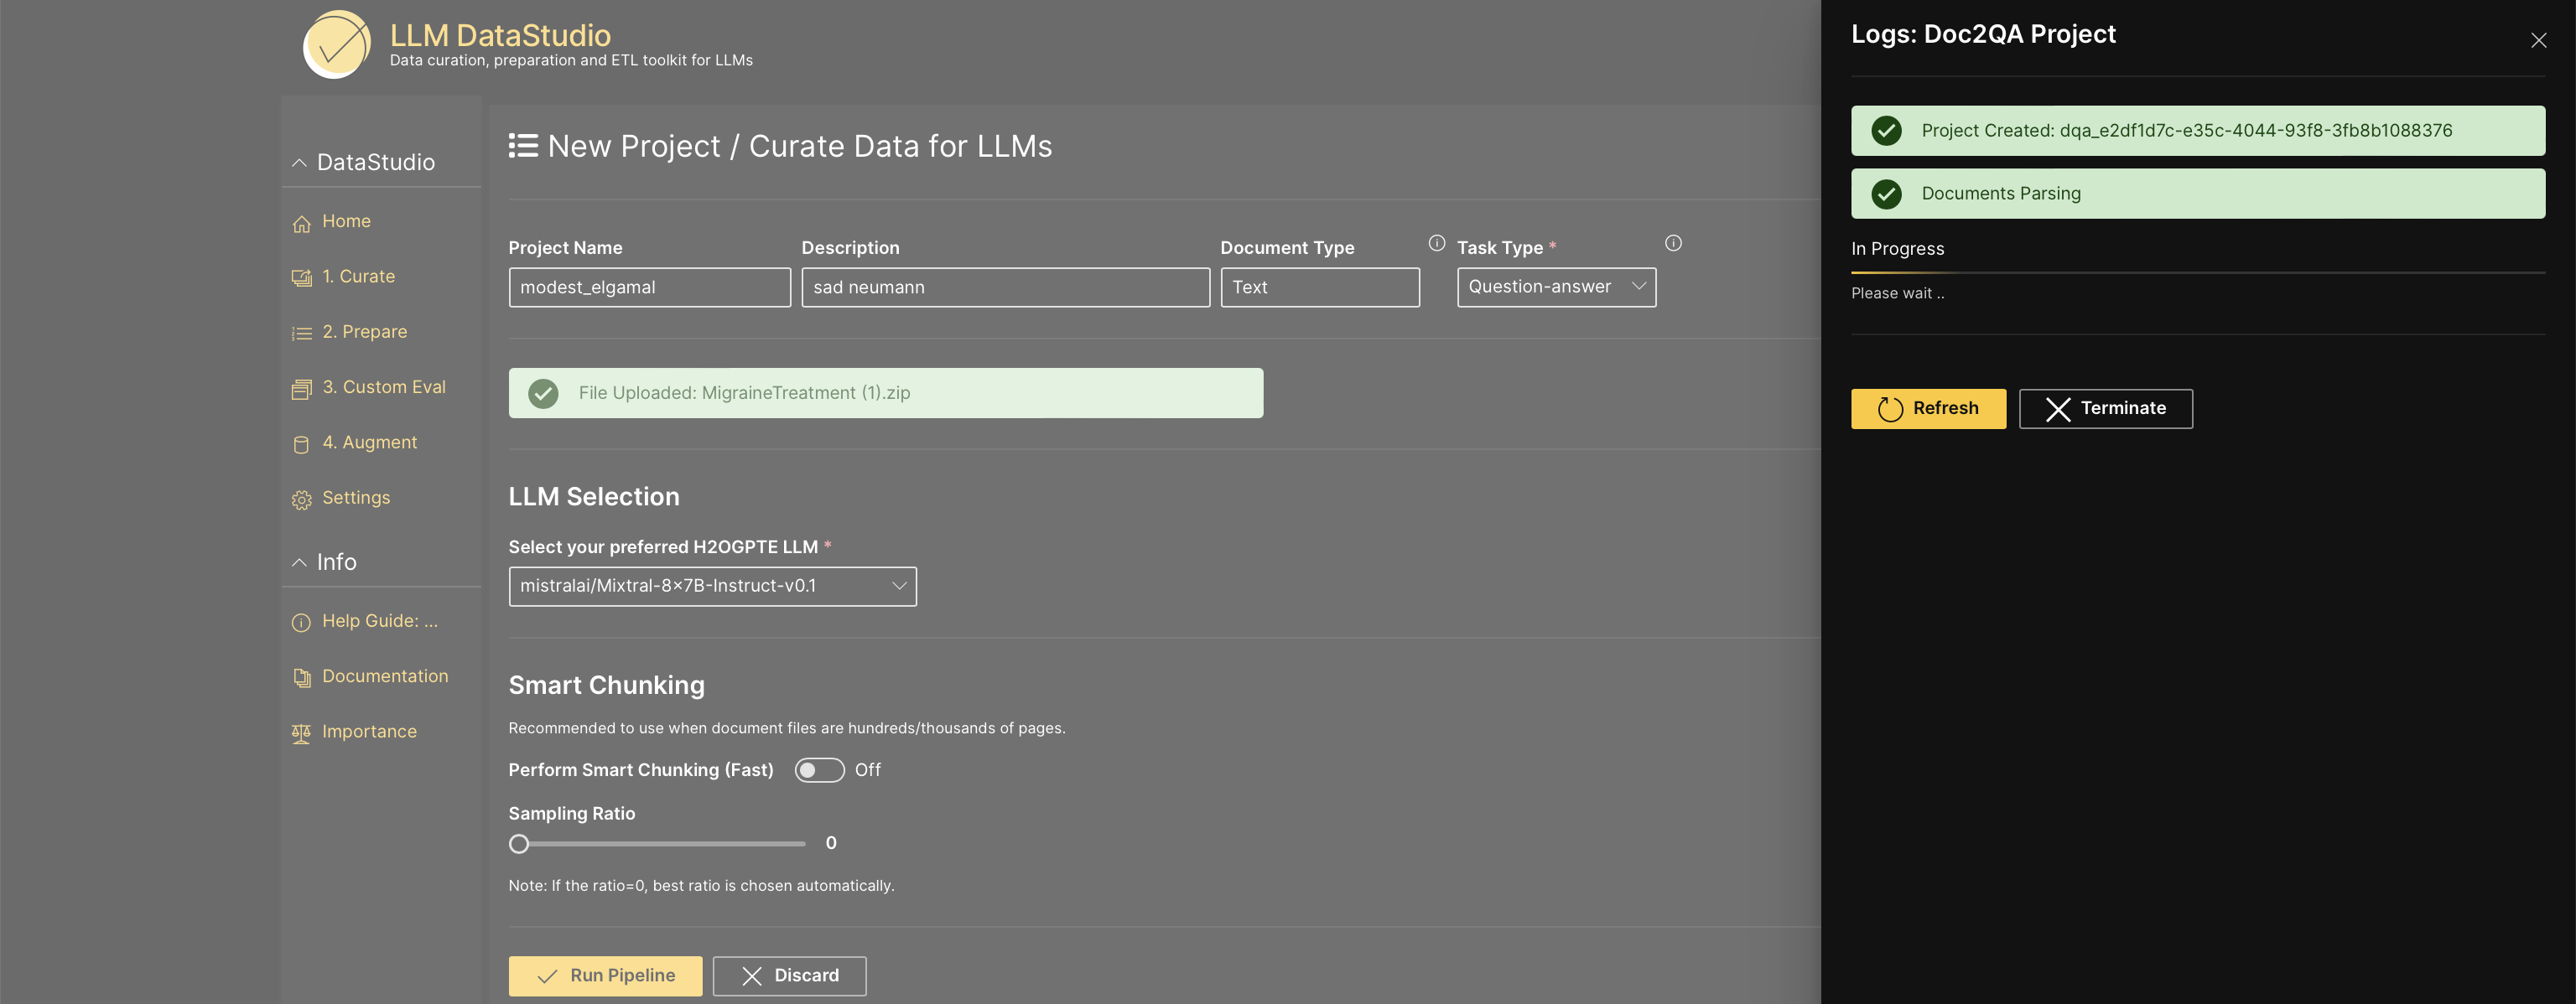This screenshot has width=2576, height=1004.
Task: Open the Task Type Question-answer dropdown
Action: point(1555,287)
